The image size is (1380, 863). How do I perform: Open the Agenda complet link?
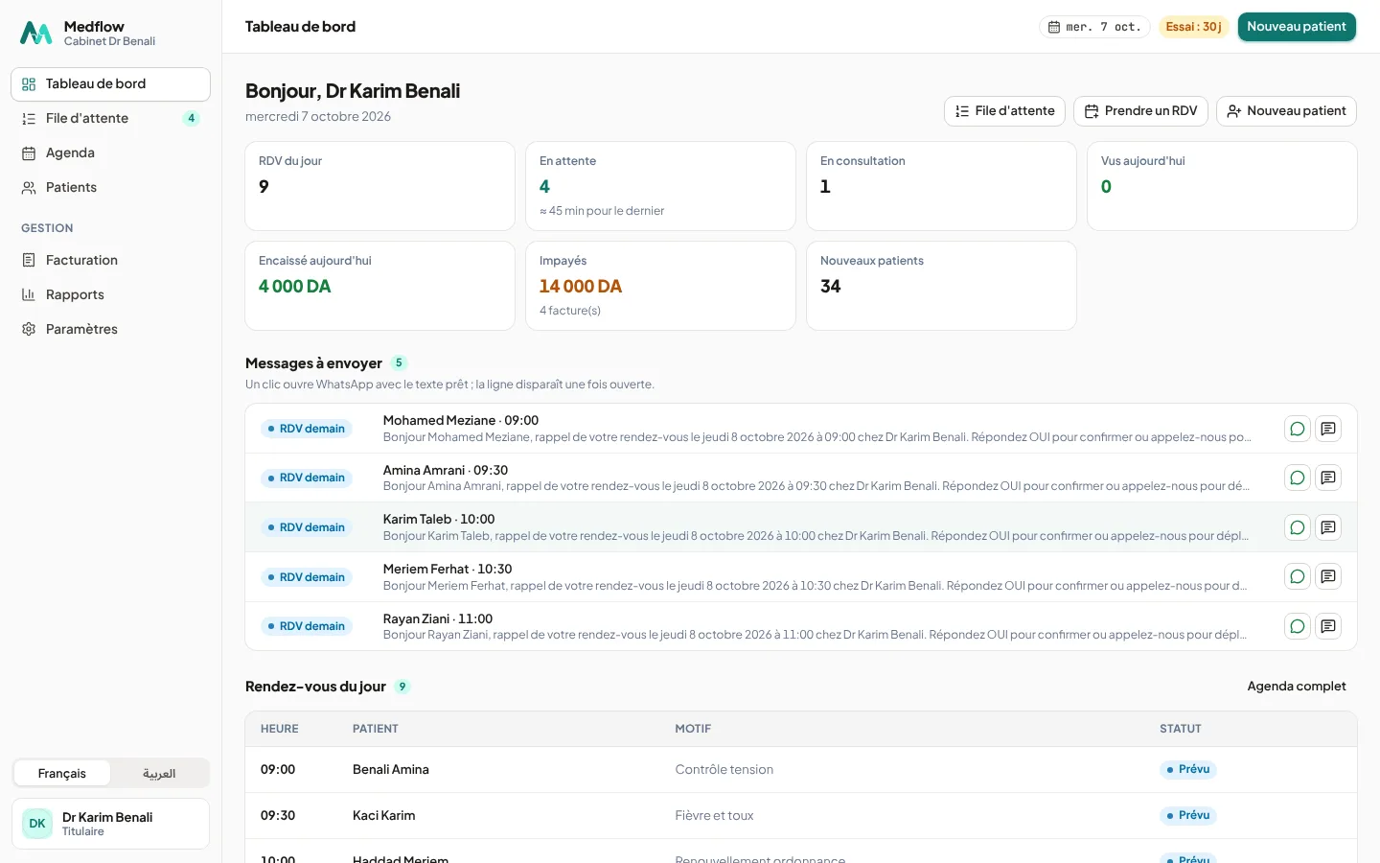[1297, 687]
